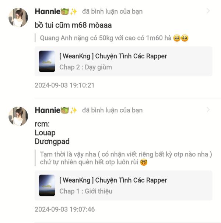Open Hannie's profile name above 'bồ tui cũm m68'

47,11
